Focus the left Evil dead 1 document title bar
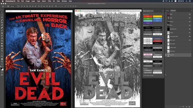Viewport: 193px width, 108px height. click(x=39, y=11)
